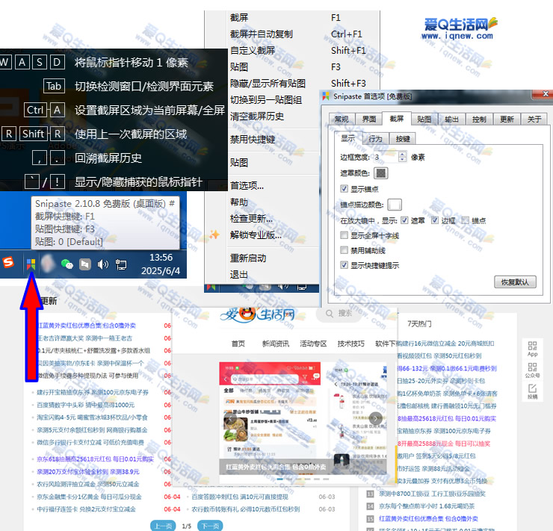
Task: Click the sparkle icon beside 解锁专业版
Action: pyautogui.click(x=214, y=235)
